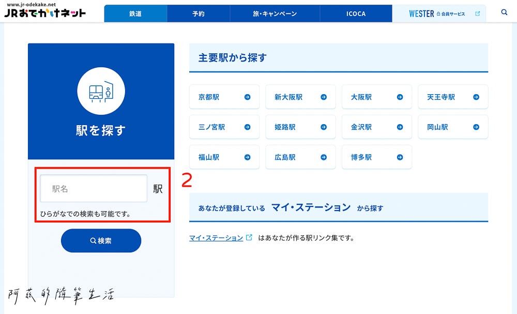Screen dimensions: 517x314
Task: Click the あなたが登録している マイ・ステーション heading
Action: [291, 208]
